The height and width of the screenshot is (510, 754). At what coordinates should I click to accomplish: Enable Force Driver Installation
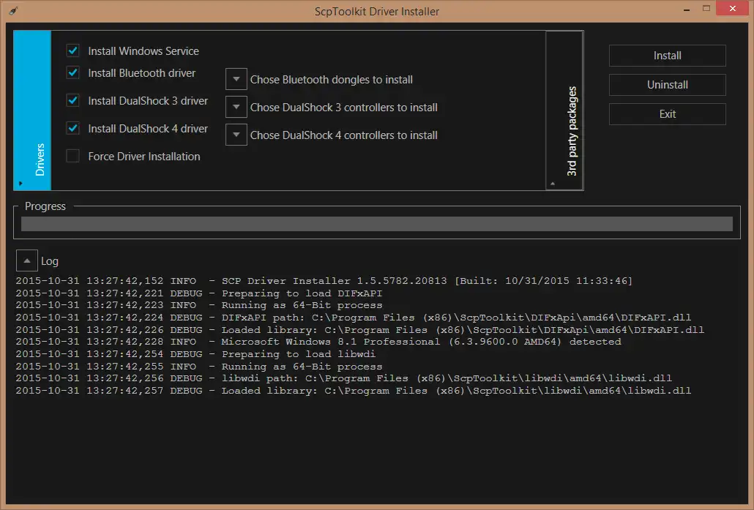[x=72, y=156]
